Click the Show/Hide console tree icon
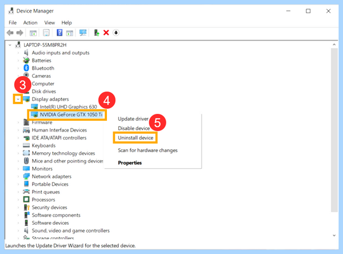Image resolution: width=343 pixels, height=254 pixels. 33,33
